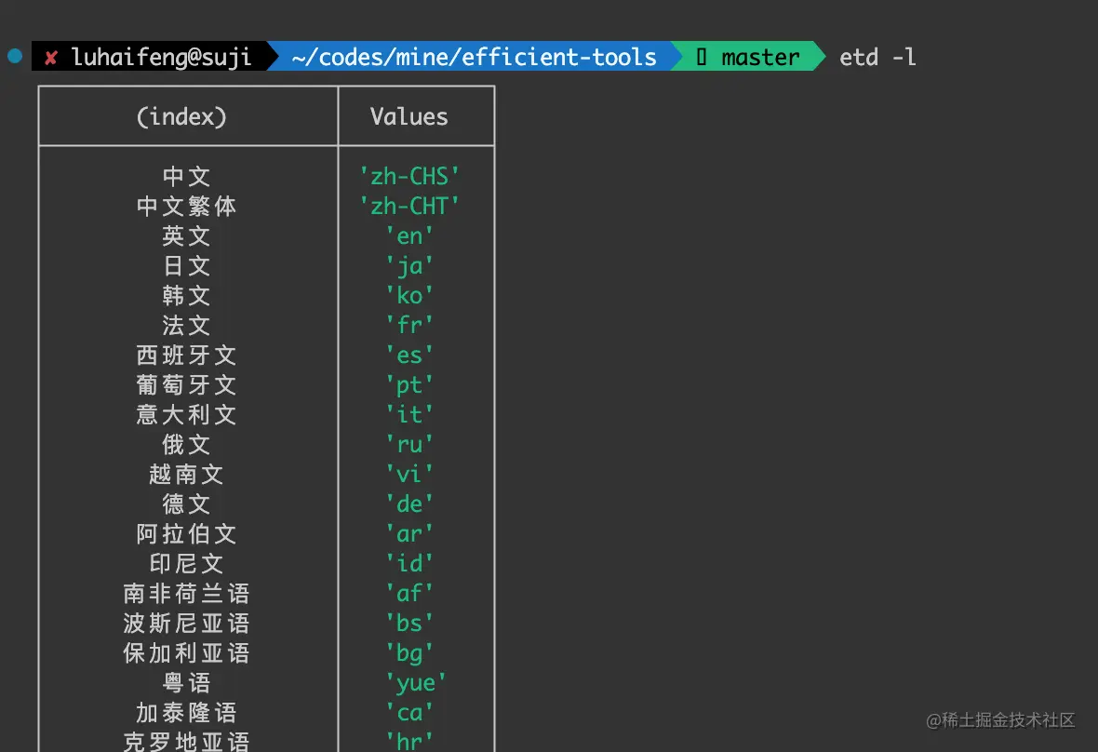
Task: Click the 'ar' value
Action: pos(409,533)
